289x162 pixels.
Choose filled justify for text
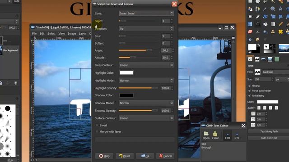pos(276,108)
